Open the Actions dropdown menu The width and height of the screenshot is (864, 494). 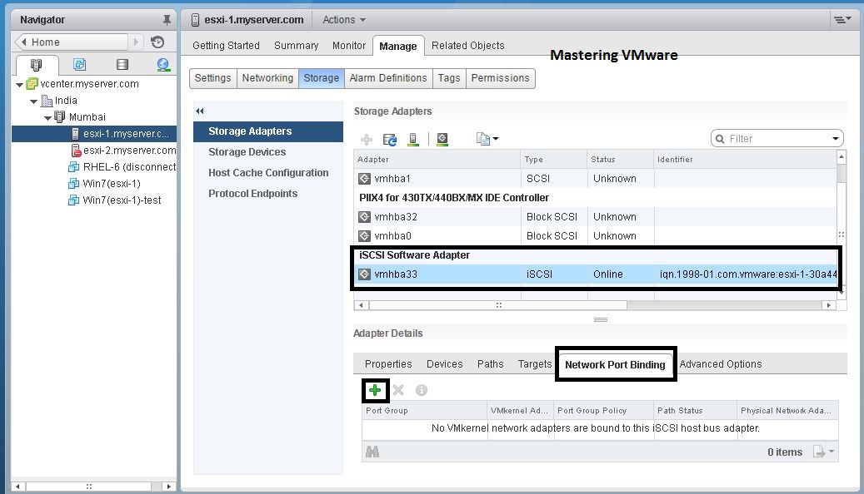point(343,19)
